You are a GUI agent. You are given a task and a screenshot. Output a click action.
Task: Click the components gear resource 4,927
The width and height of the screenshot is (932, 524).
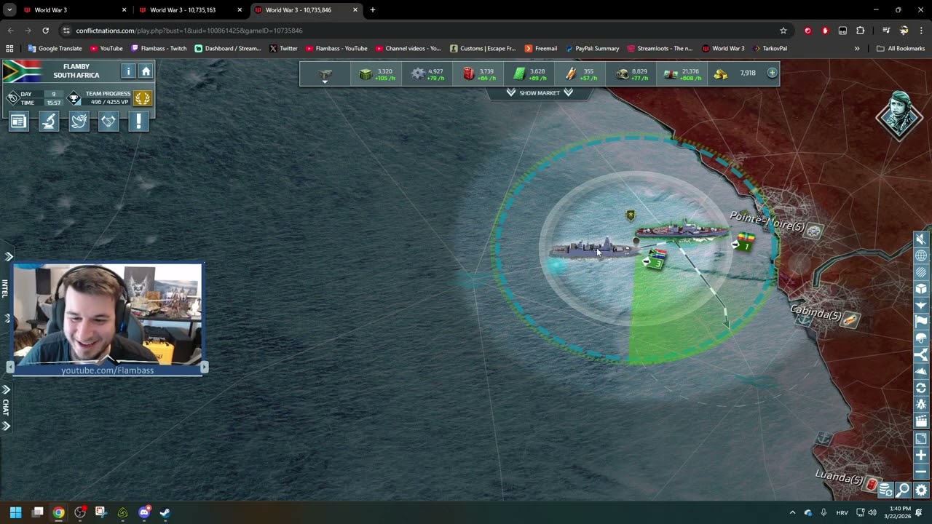(x=427, y=74)
